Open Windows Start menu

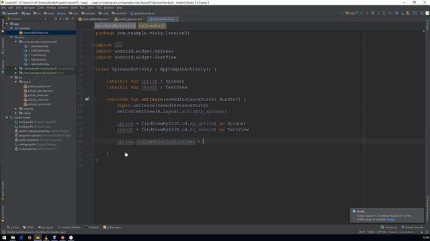[4, 238]
